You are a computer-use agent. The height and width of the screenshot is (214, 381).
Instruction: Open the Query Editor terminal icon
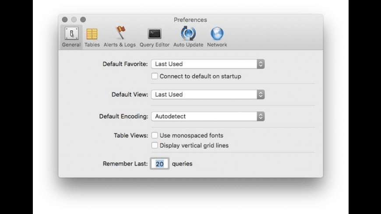(154, 34)
